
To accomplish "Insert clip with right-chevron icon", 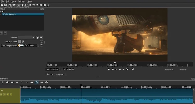I will [22, 82].
